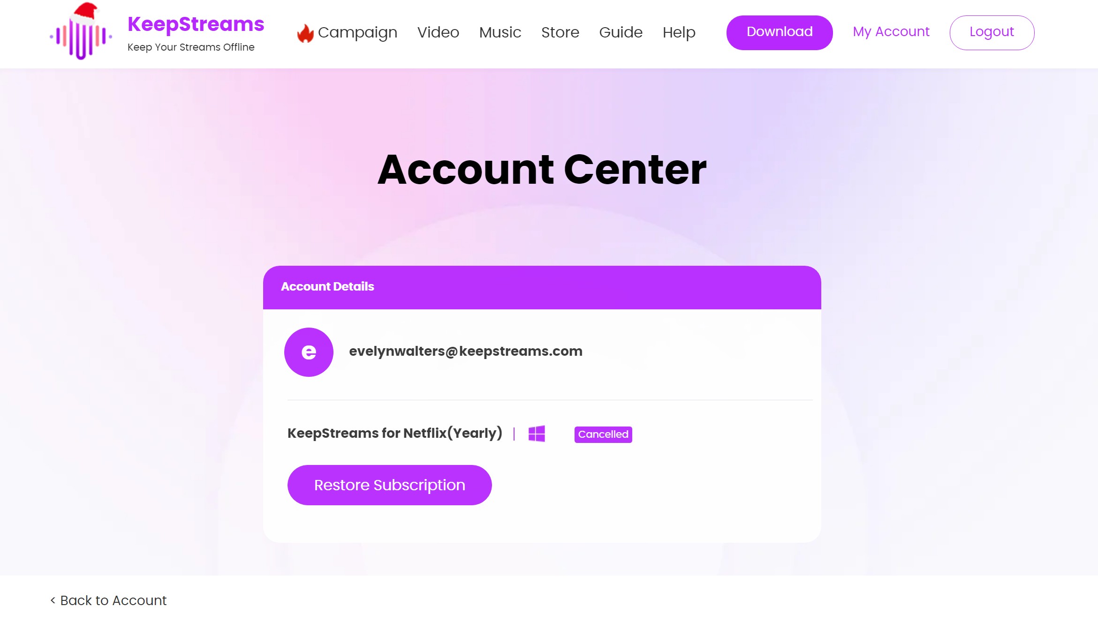1098x629 pixels.
Task: Click the Download button icon
Action: (x=780, y=32)
